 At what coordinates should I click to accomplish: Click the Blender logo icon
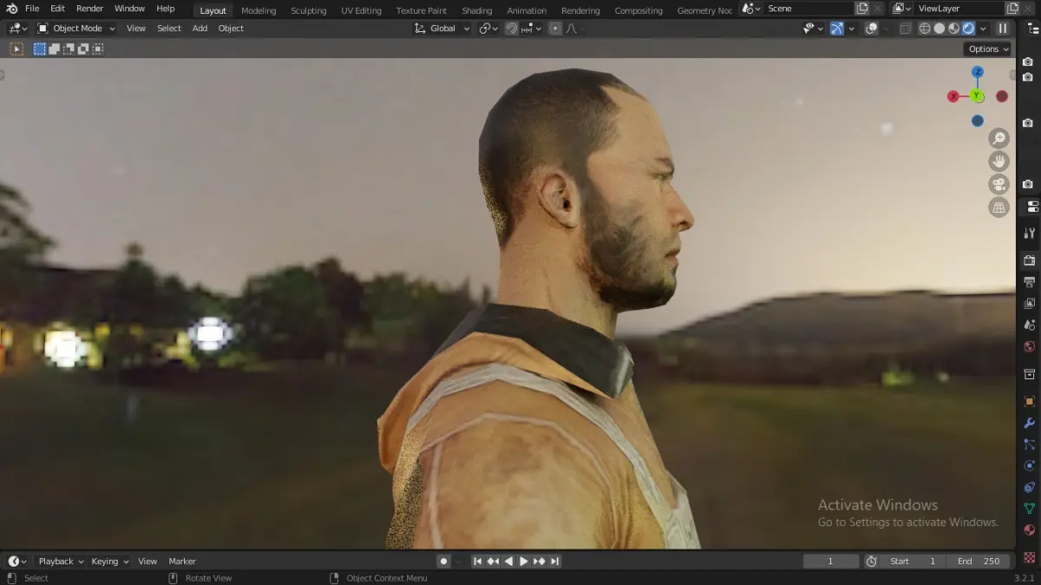point(11,9)
